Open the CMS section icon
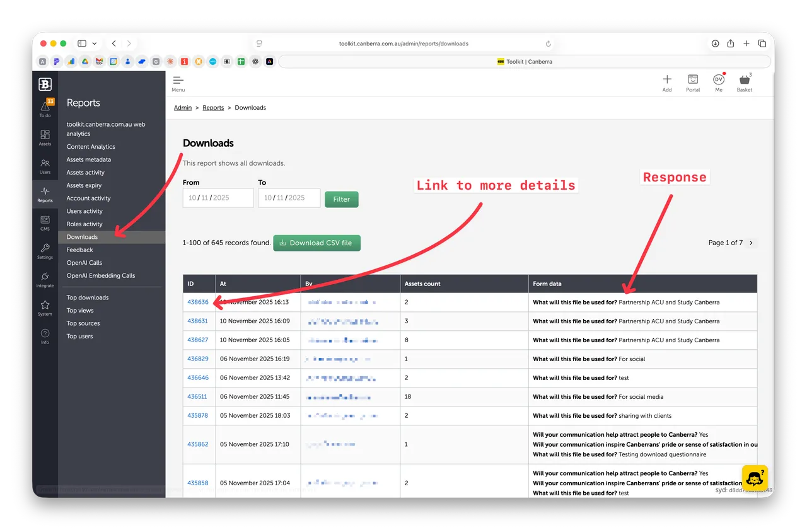This screenshot has height=530, width=807. (x=45, y=222)
